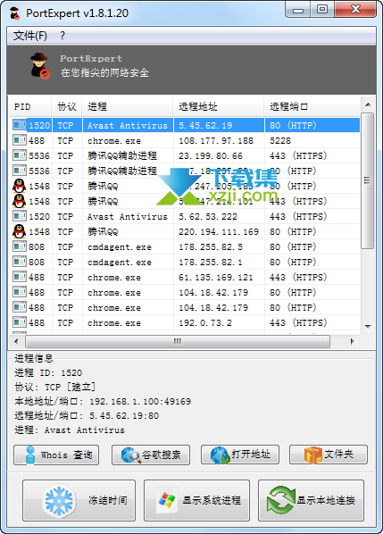Click the PID 1520 cell in highlighted row
This screenshot has height=534, width=383.
coord(39,125)
